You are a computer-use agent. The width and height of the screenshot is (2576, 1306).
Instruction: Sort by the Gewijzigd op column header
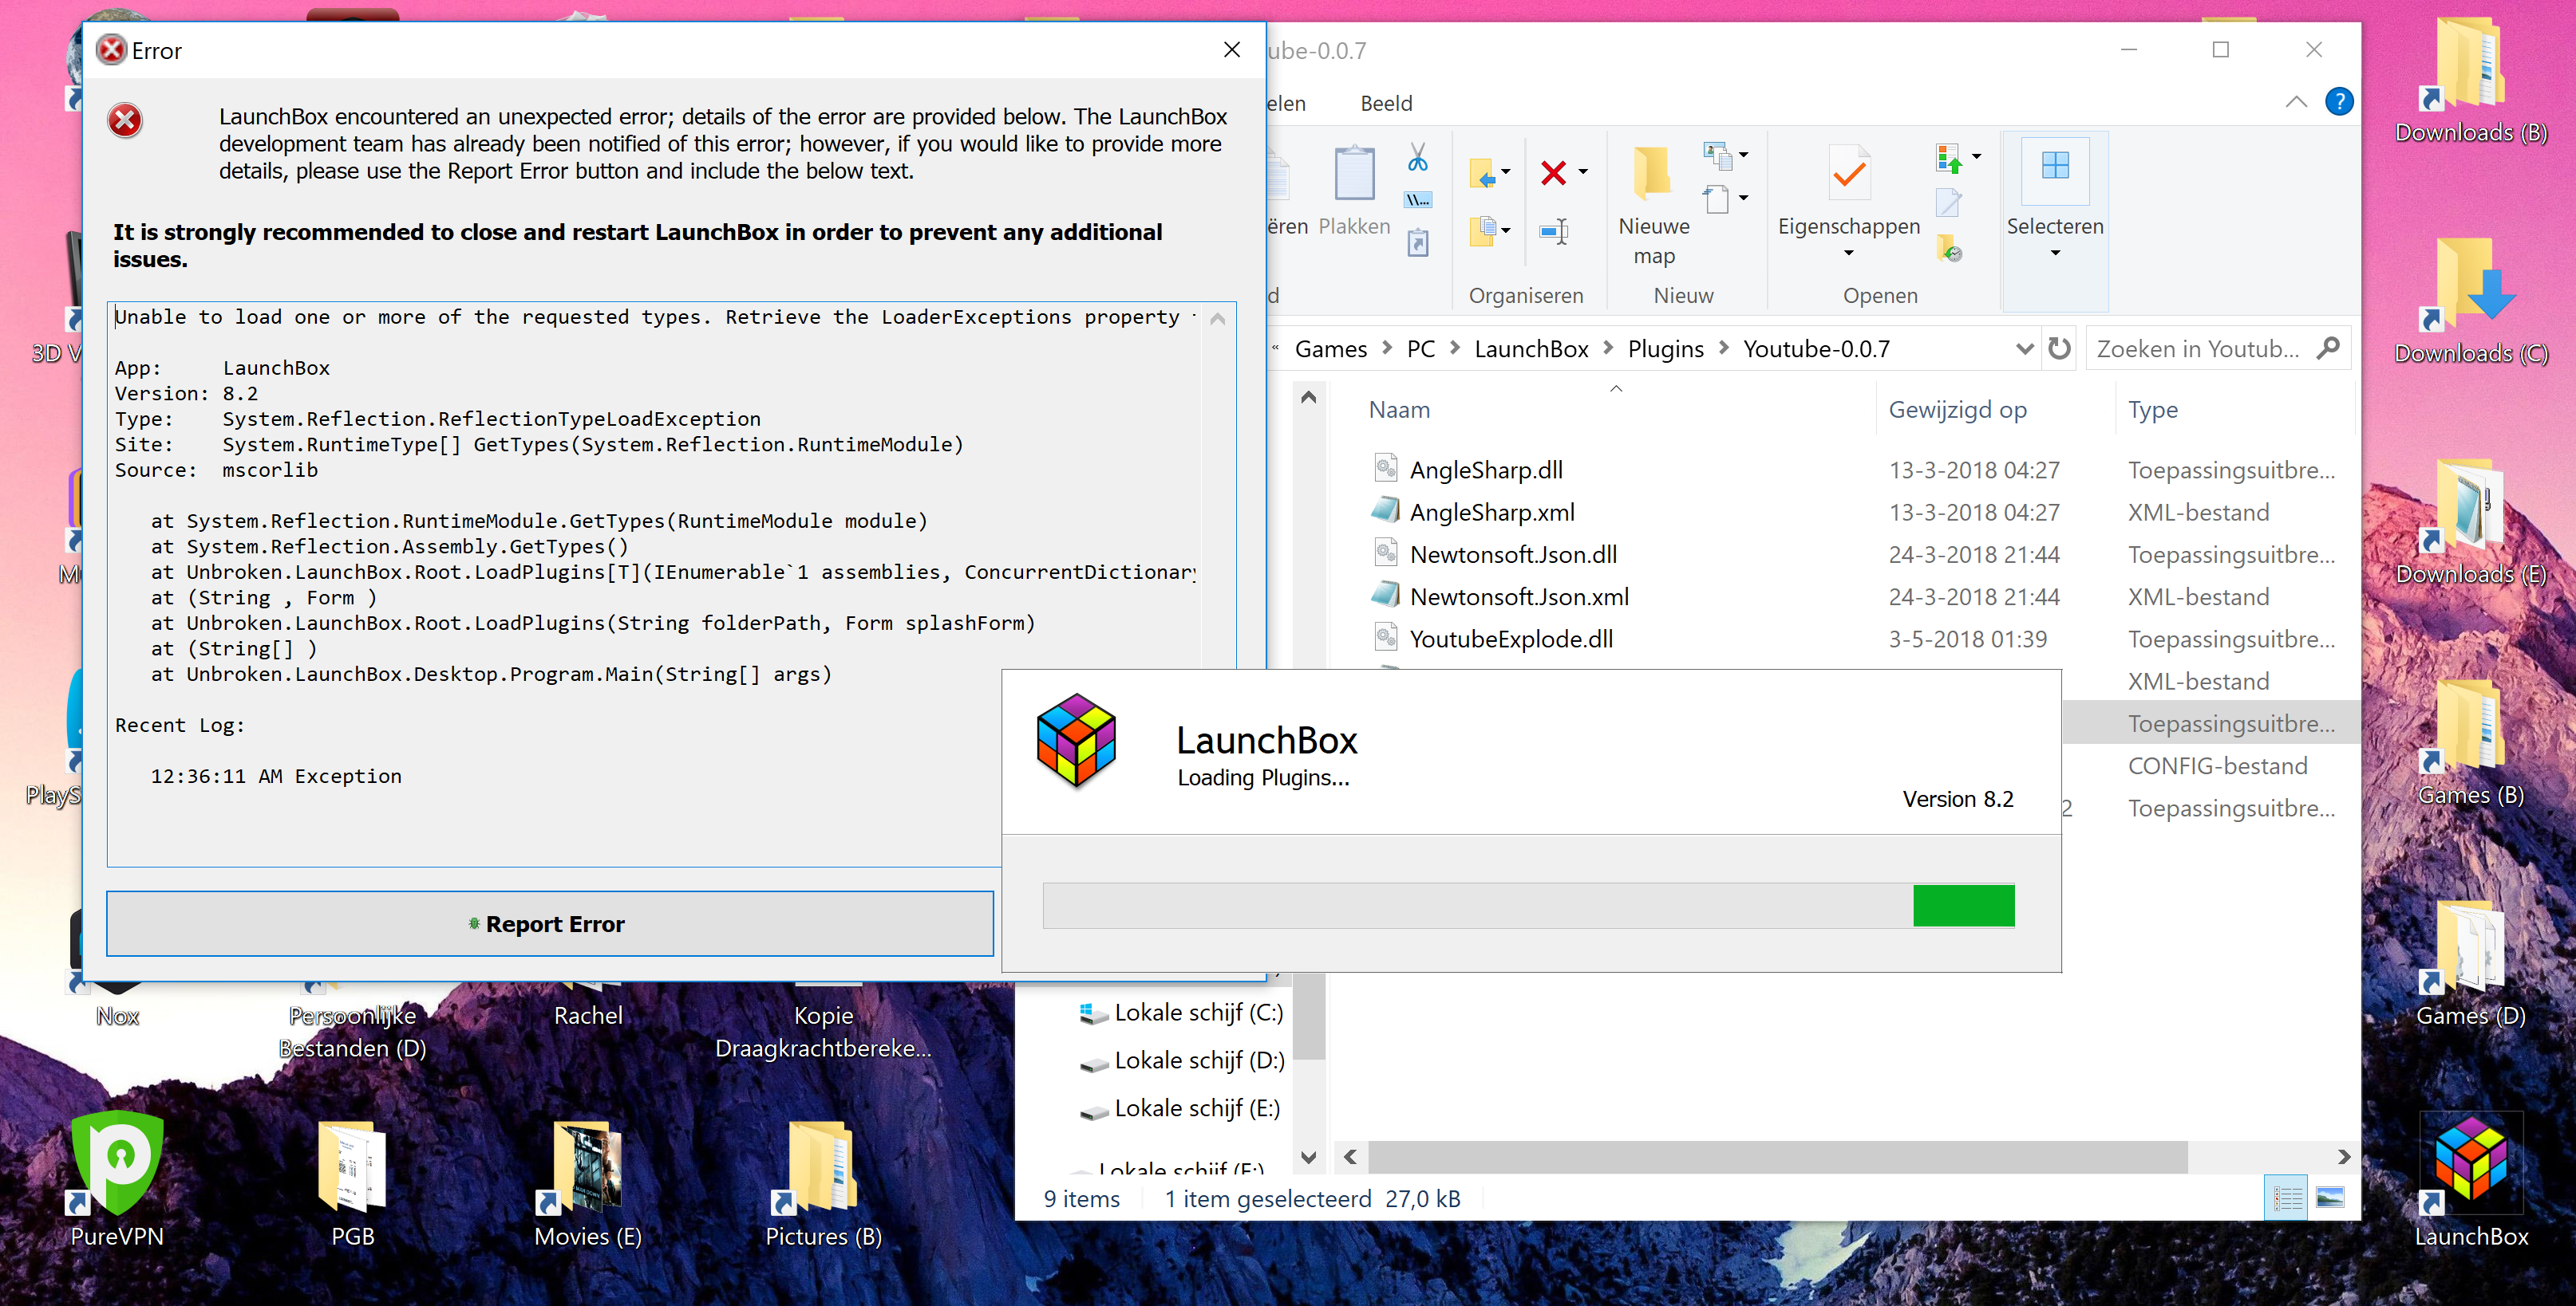coord(1957,410)
